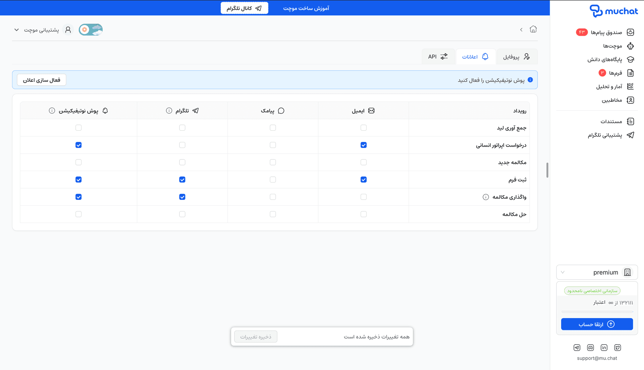Switch to the API tab
Screen dimensions: 644x370
(438, 57)
